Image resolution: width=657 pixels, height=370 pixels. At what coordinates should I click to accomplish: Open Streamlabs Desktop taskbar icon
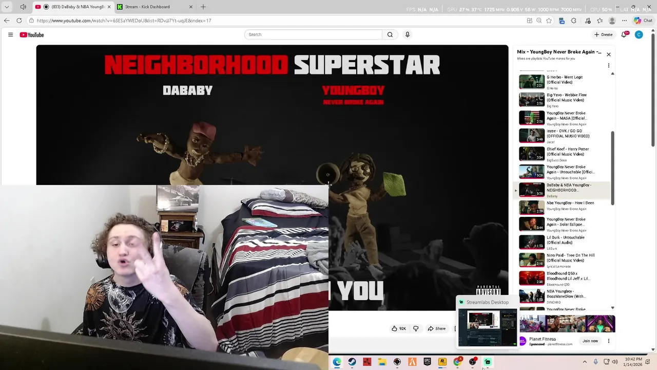[x=487, y=362]
